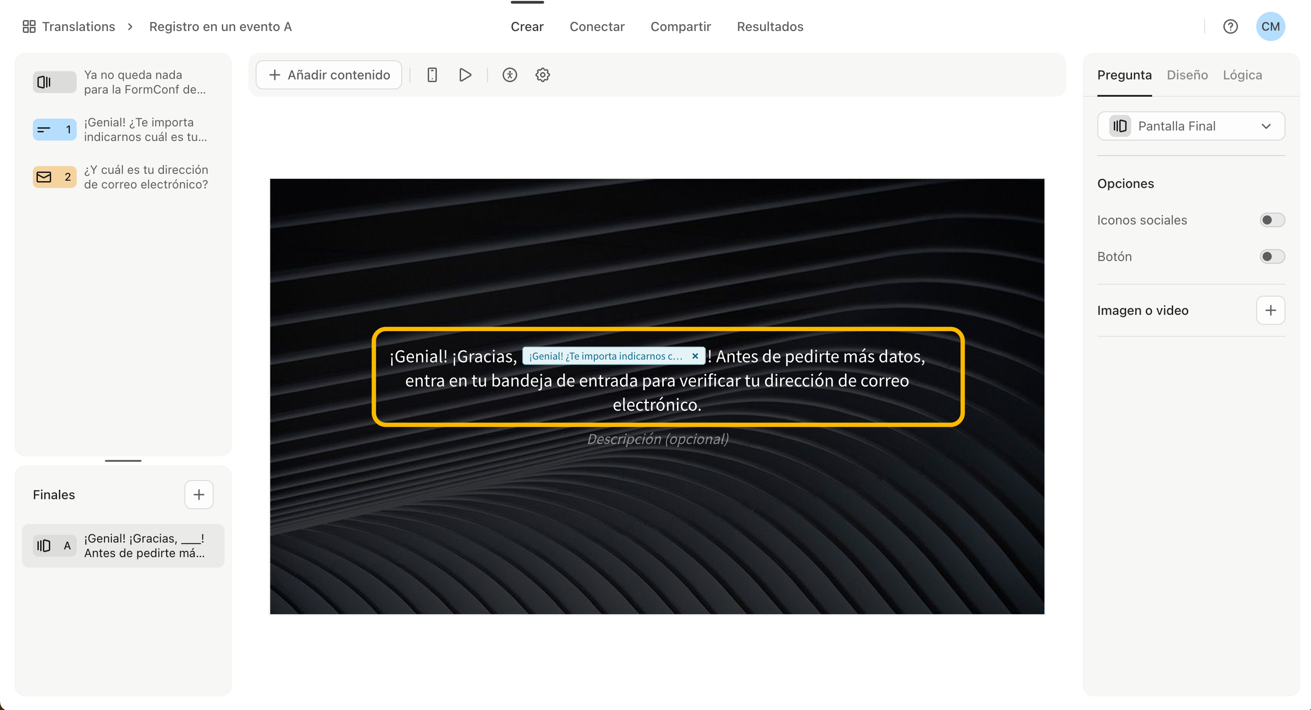Screen dimensions: 1311x710
Task: Switch to the Lógica tab
Action: coord(1242,75)
